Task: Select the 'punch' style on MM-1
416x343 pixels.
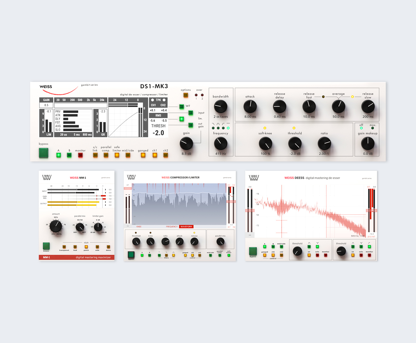Action: pyautogui.click(x=86, y=247)
